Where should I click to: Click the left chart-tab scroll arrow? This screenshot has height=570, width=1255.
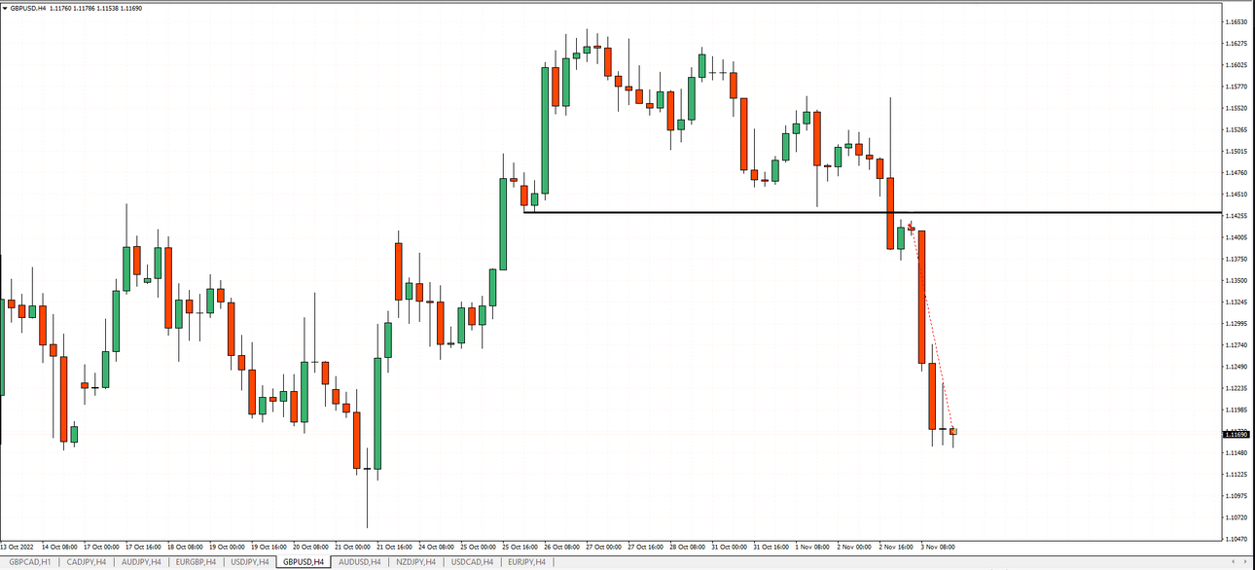[x=1236, y=562]
